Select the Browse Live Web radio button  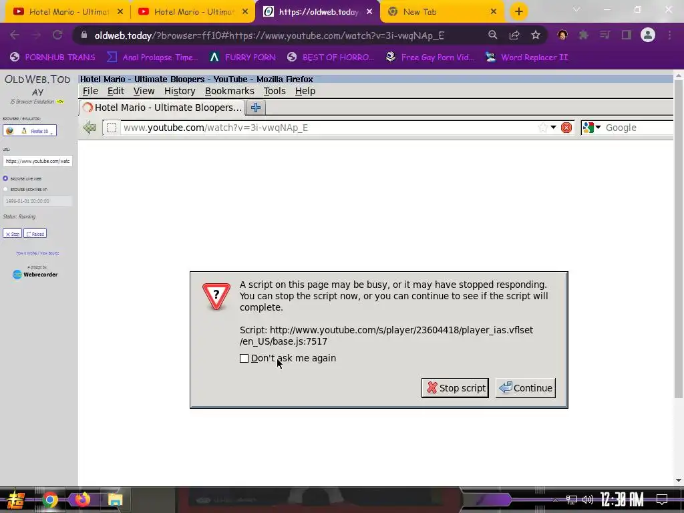tap(5, 178)
